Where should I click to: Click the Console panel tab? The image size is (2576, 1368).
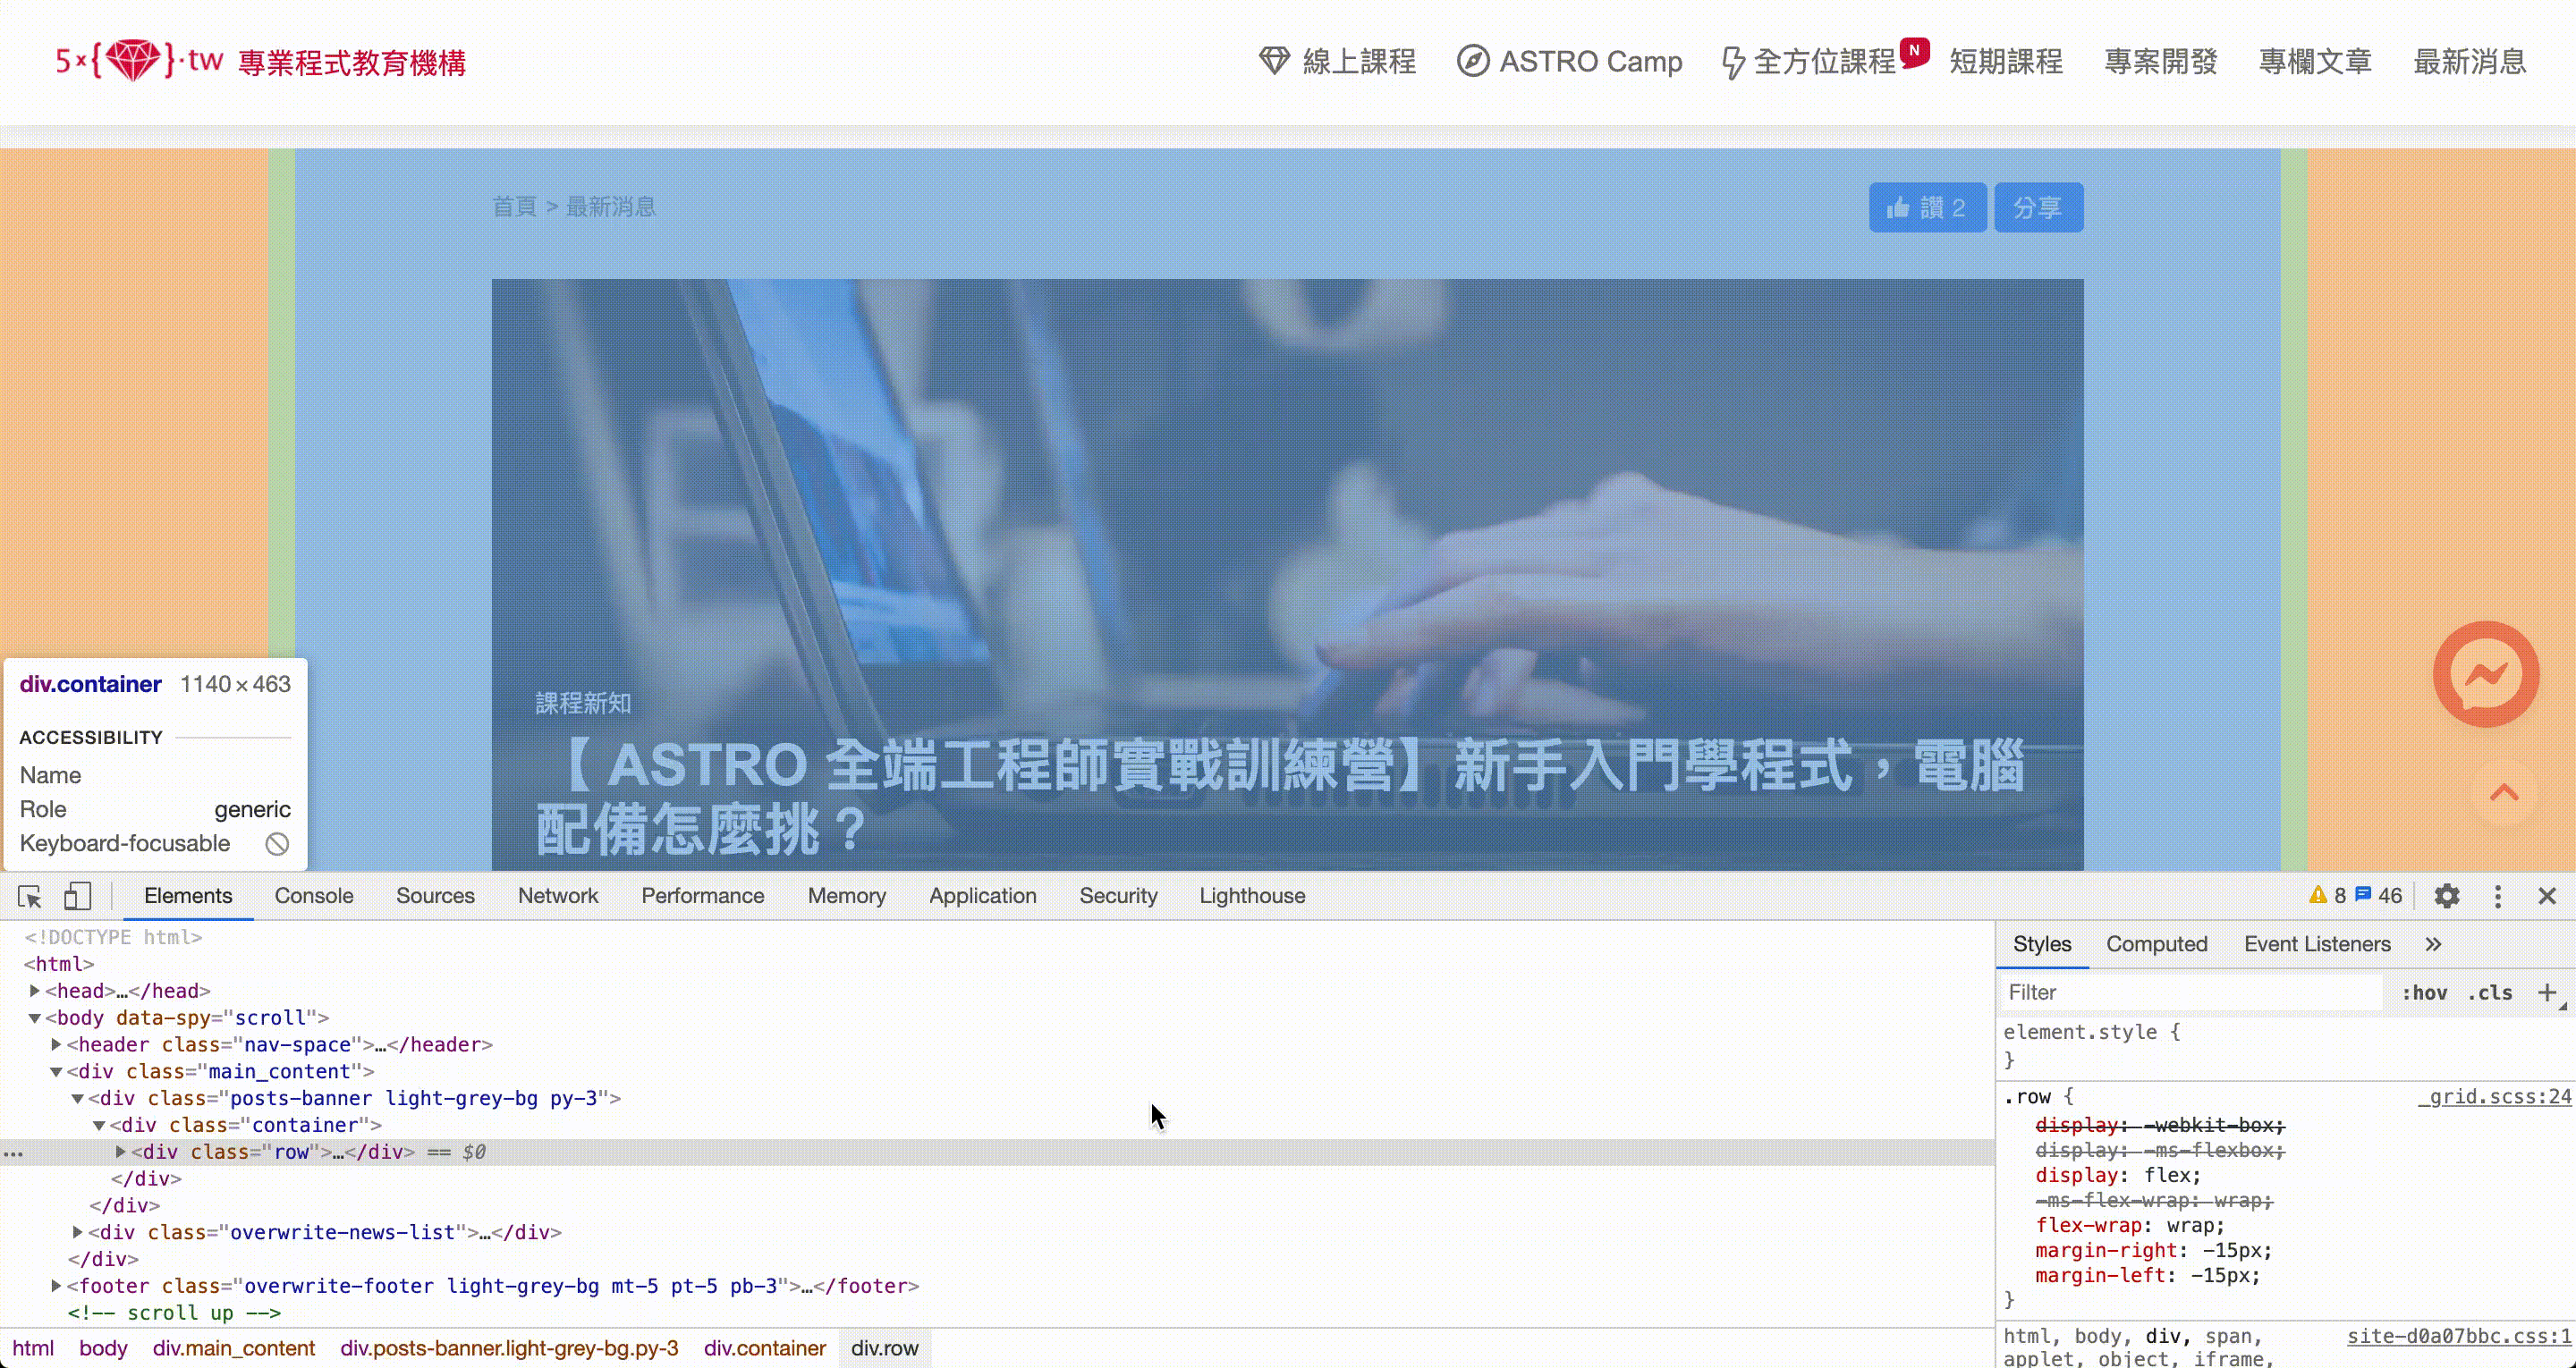[313, 894]
